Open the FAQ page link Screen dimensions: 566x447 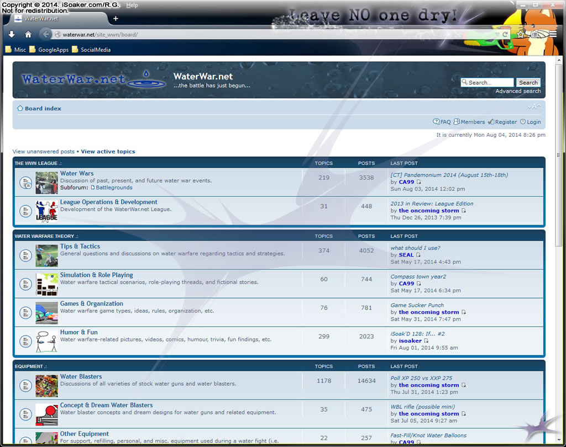tap(442, 122)
